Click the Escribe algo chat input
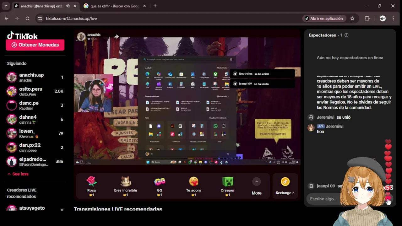Viewport: 402px width, 226px height. 327,199
